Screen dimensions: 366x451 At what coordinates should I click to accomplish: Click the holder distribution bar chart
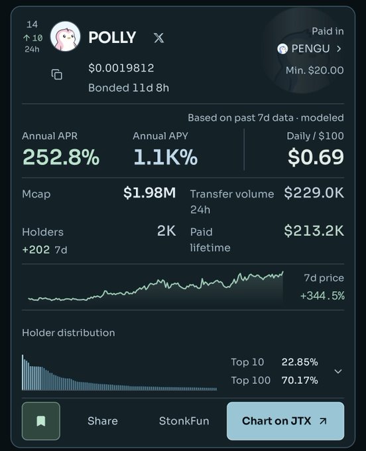[119, 373]
